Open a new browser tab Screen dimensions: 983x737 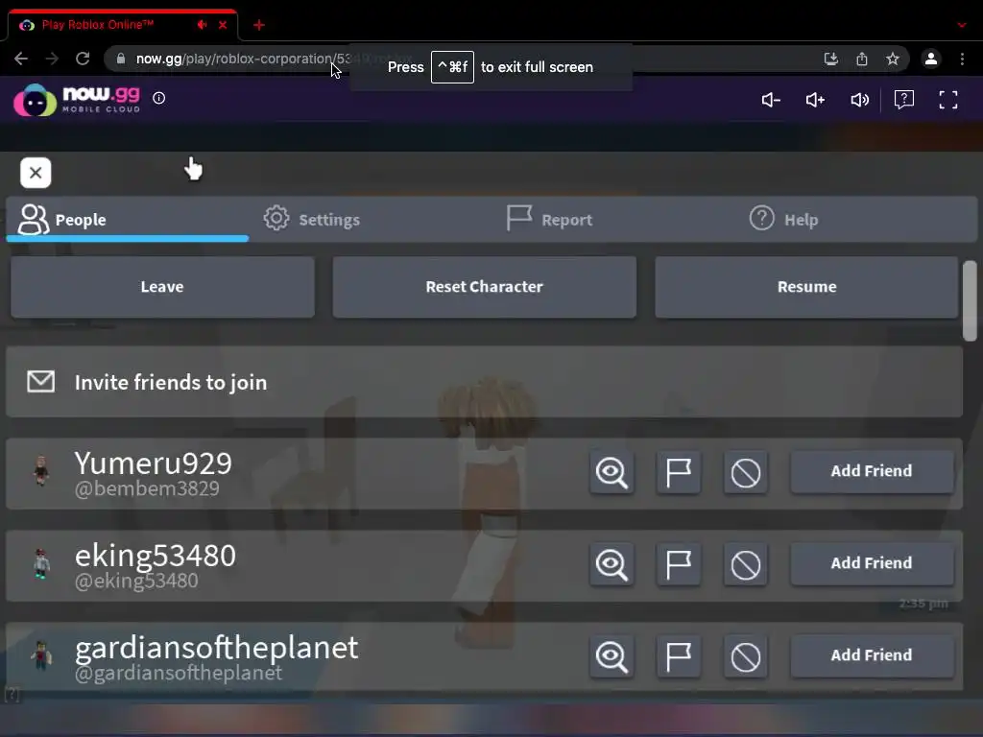tap(259, 25)
